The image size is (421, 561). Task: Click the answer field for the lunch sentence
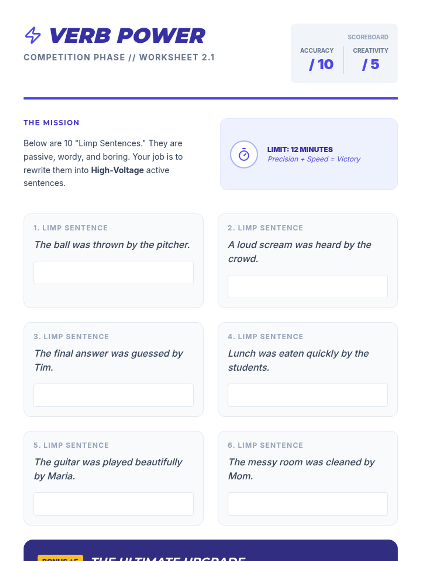point(308,395)
